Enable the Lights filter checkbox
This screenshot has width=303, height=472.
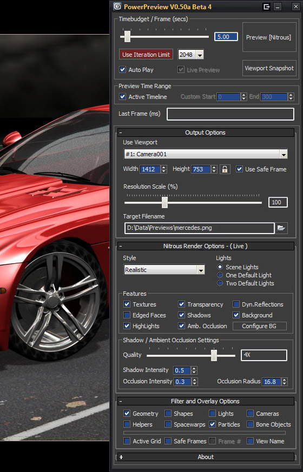click(212, 414)
